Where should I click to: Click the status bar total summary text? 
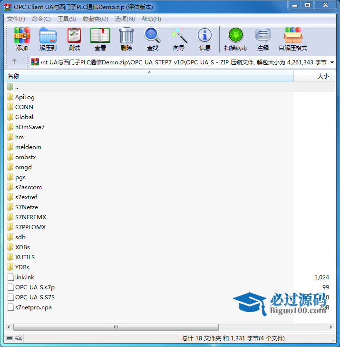tap(233, 338)
